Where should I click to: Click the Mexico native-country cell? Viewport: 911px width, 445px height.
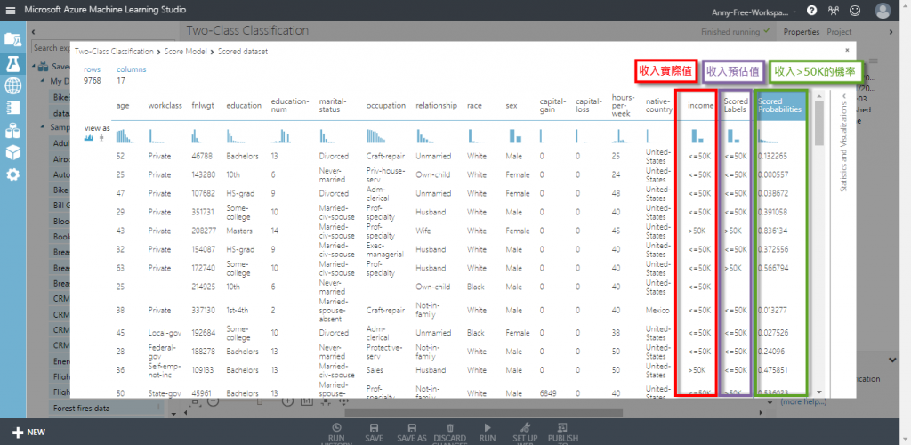pyautogui.click(x=657, y=311)
